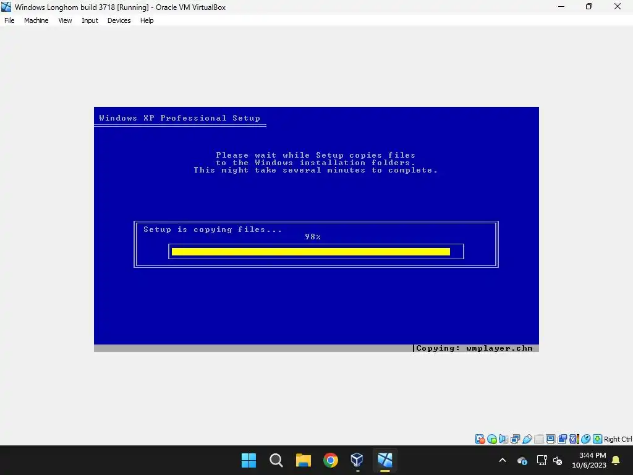Open Google Chrome from the taskbar
Screen dimensions: 633x475
pos(331,460)
